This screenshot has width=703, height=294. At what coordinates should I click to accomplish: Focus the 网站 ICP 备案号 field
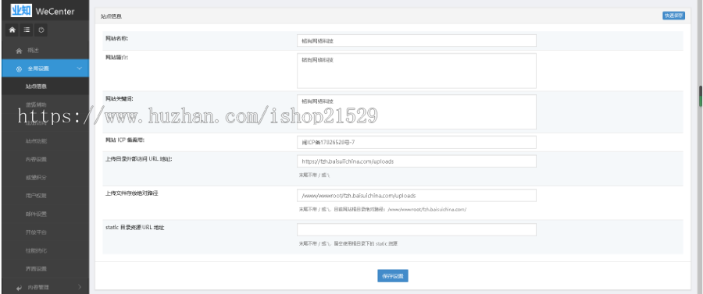tap(416, 142)
